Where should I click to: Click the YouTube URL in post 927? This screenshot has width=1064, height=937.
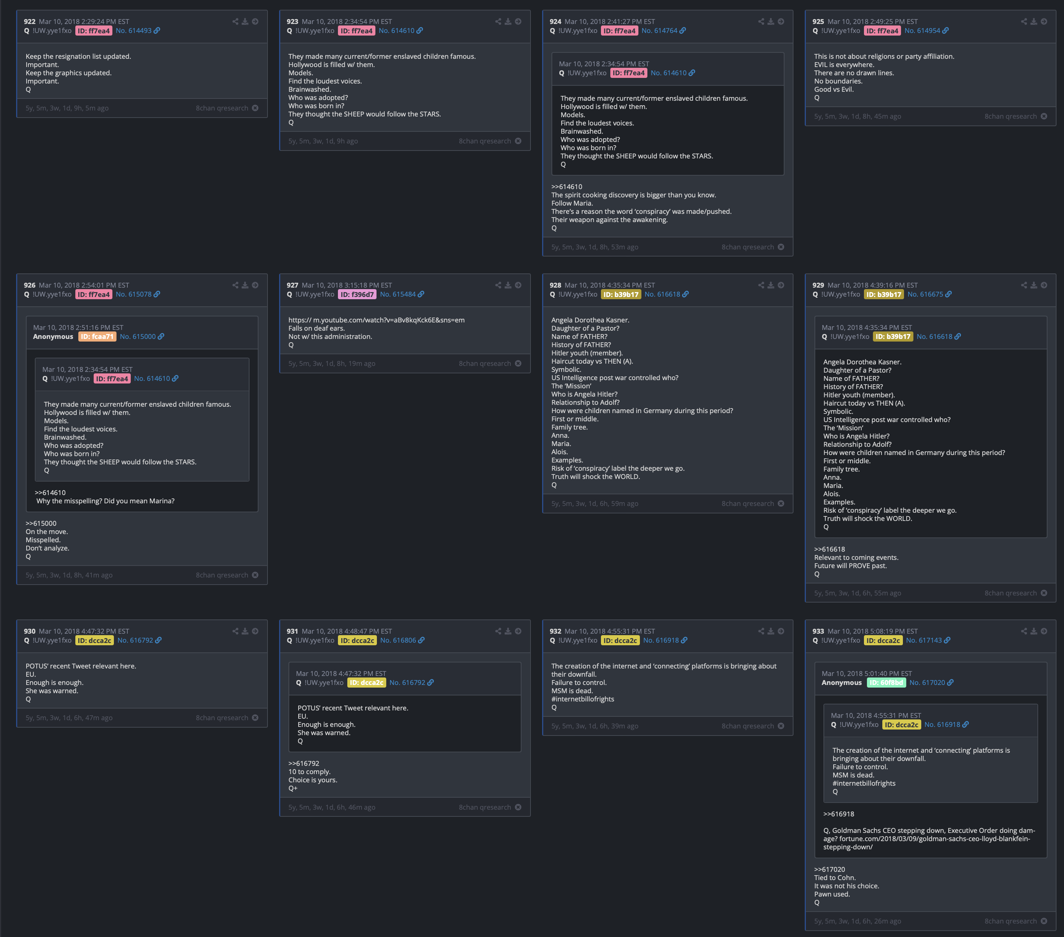pos(377,320)
